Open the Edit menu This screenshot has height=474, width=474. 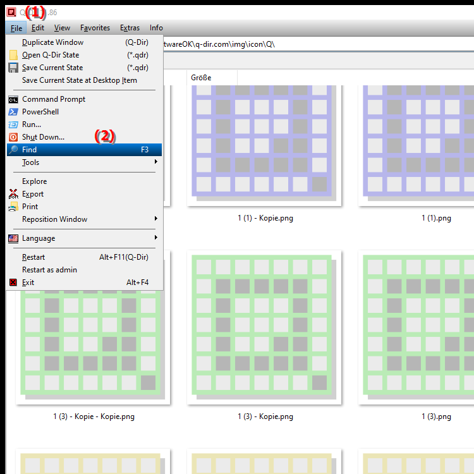tap(38, 28)
